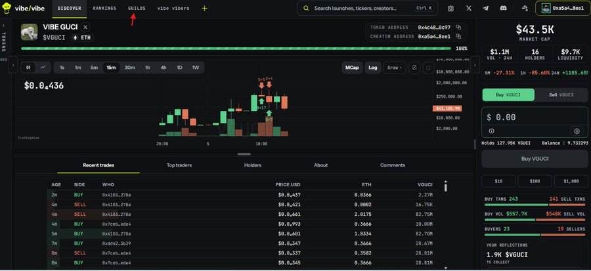Open the Rankings tab
This screenshot has height=271, width=591.
(x=104, y=9)
